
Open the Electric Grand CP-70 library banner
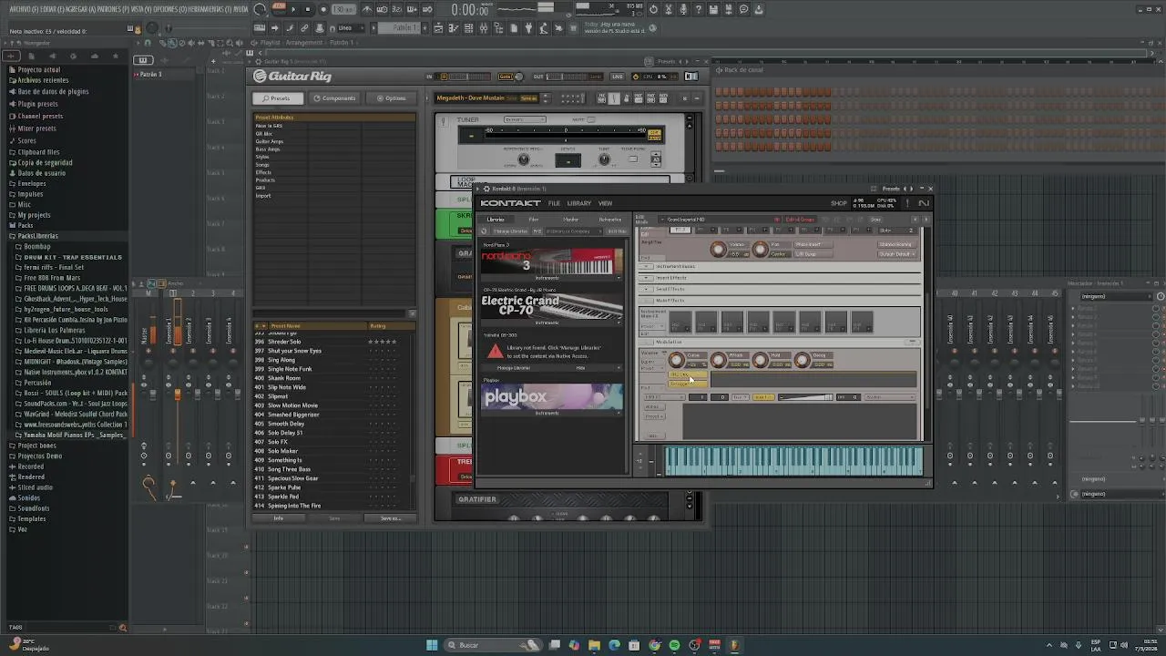click(552, 305)
